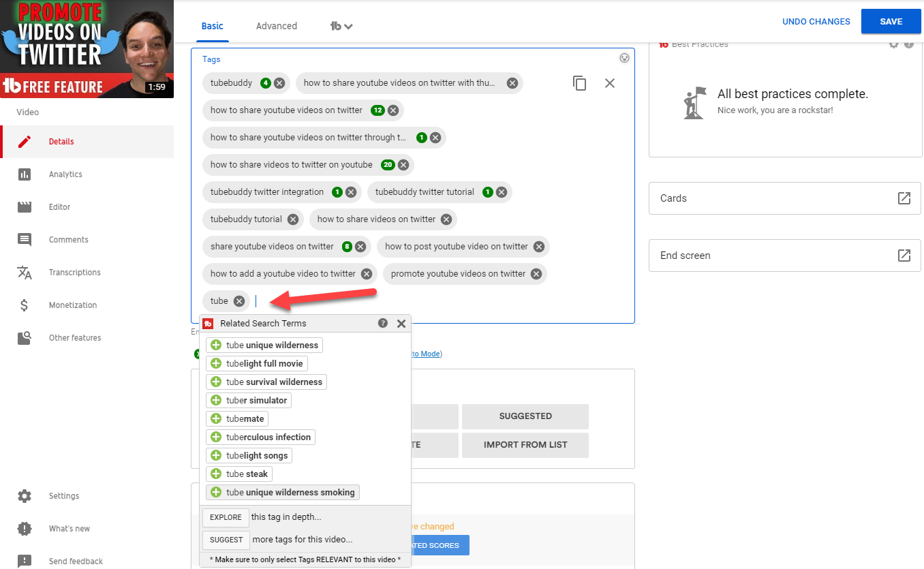Add 'tubemate' tag using green plus
The width and height of the screenshot is (924, 569).
[216, 418]
